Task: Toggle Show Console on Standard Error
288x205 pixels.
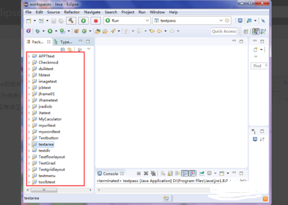Action: point(192,173)
